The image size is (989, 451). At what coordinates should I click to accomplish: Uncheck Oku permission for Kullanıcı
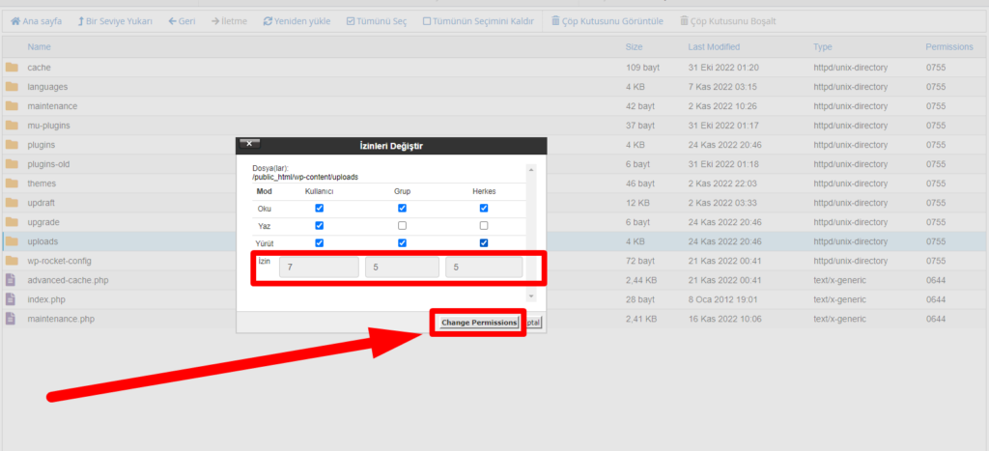pyautogui.click(x=320, y=208)
